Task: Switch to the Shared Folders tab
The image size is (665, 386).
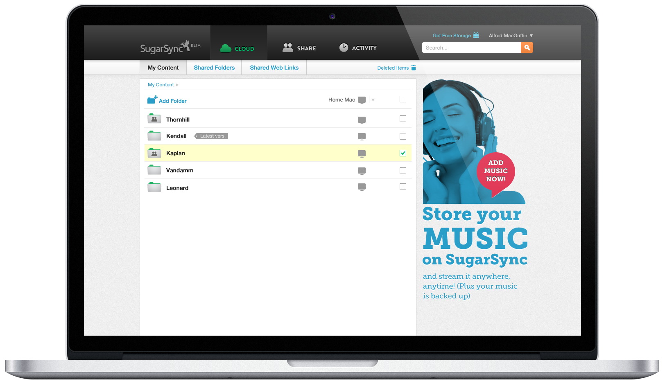Action: pyautogui.click(x=214, y=68)
